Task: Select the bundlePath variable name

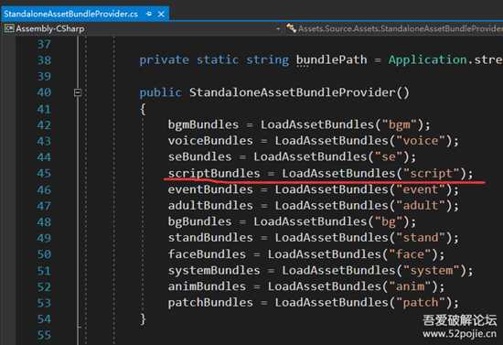Action: click(331, 59)
